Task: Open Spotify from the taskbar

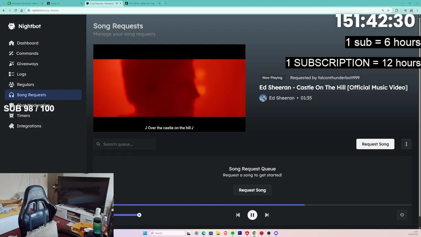Action: pos(233,233)
